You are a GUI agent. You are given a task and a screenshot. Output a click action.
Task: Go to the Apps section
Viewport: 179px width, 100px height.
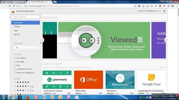16,31
